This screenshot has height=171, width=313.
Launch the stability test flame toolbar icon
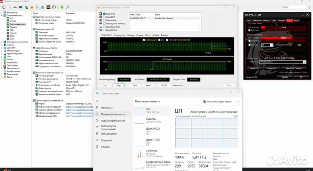32,7
